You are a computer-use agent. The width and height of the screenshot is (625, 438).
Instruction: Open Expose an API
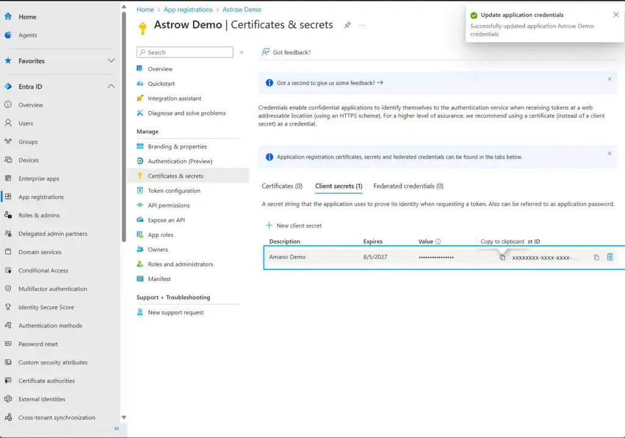(x=166, y=220)
